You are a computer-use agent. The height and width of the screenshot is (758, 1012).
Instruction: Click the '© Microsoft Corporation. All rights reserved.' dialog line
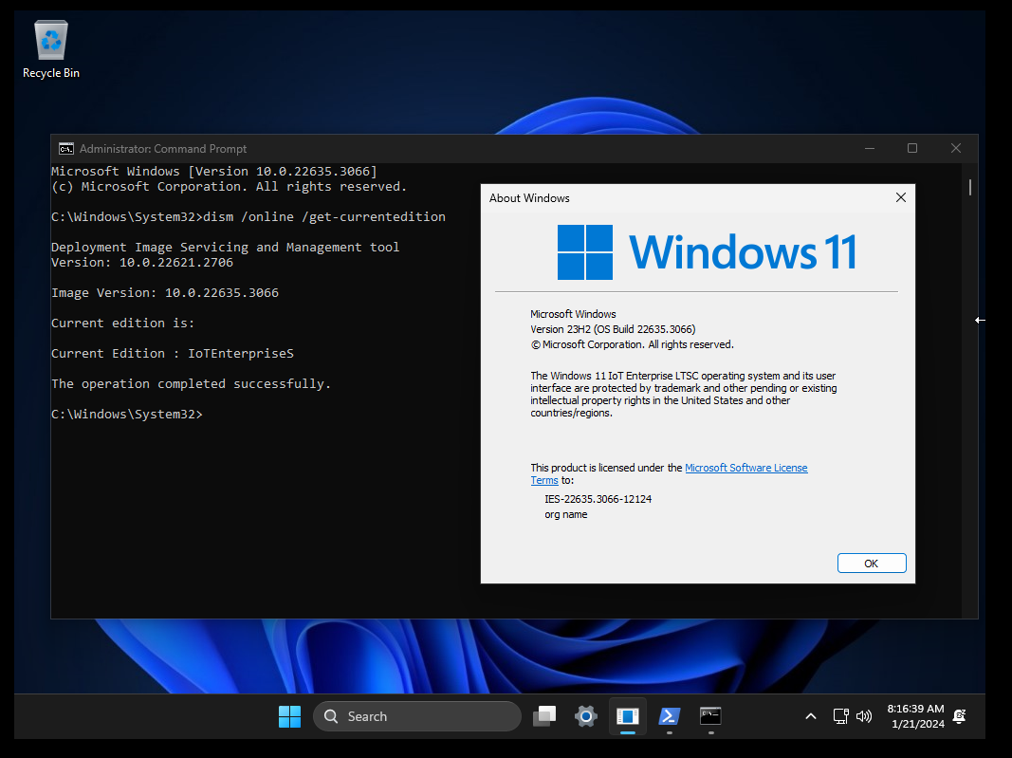click(x=632, y=344)
